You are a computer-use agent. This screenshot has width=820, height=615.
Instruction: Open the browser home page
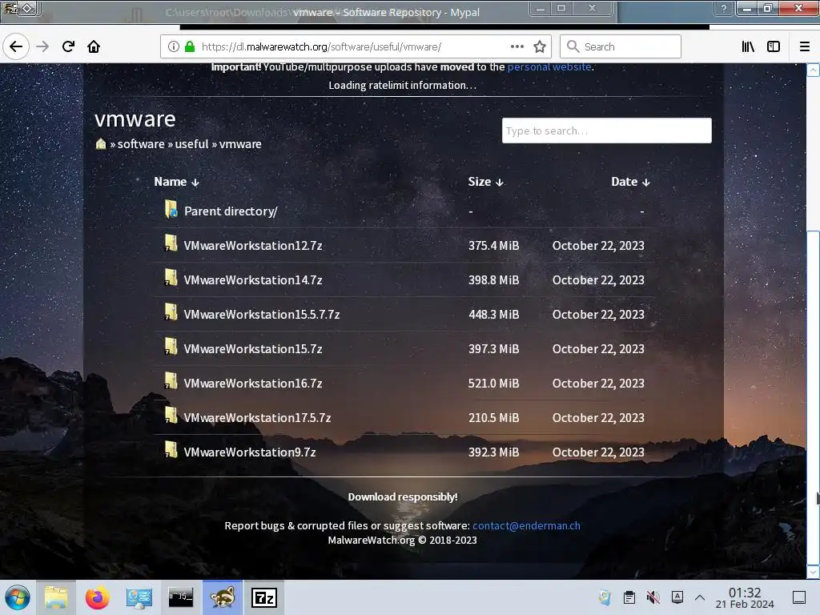click(94, 46)
